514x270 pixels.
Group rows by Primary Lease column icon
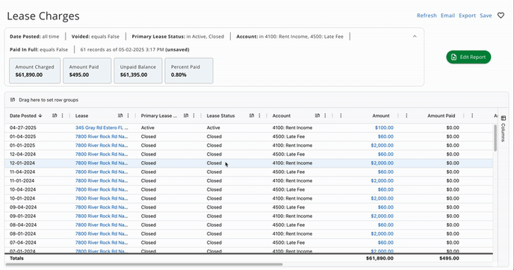click(x=186, y=116)
